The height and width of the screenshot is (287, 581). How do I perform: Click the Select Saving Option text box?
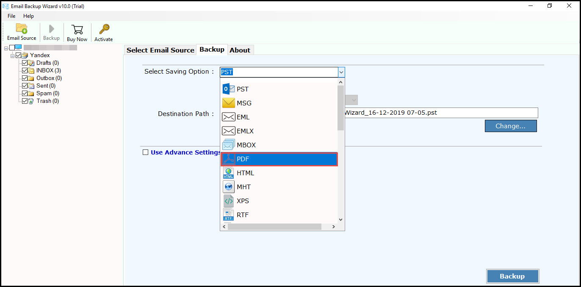tap(279, 72)
